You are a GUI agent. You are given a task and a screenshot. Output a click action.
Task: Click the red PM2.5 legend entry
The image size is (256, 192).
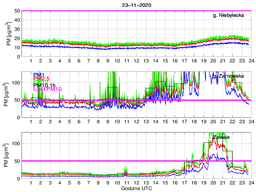[x=41, y=80]
